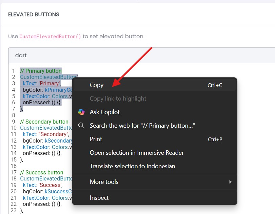Click the pink CustomElevatedButton() inline code
The width and height of the screenshot is (275, 214).
coord(50,37)
